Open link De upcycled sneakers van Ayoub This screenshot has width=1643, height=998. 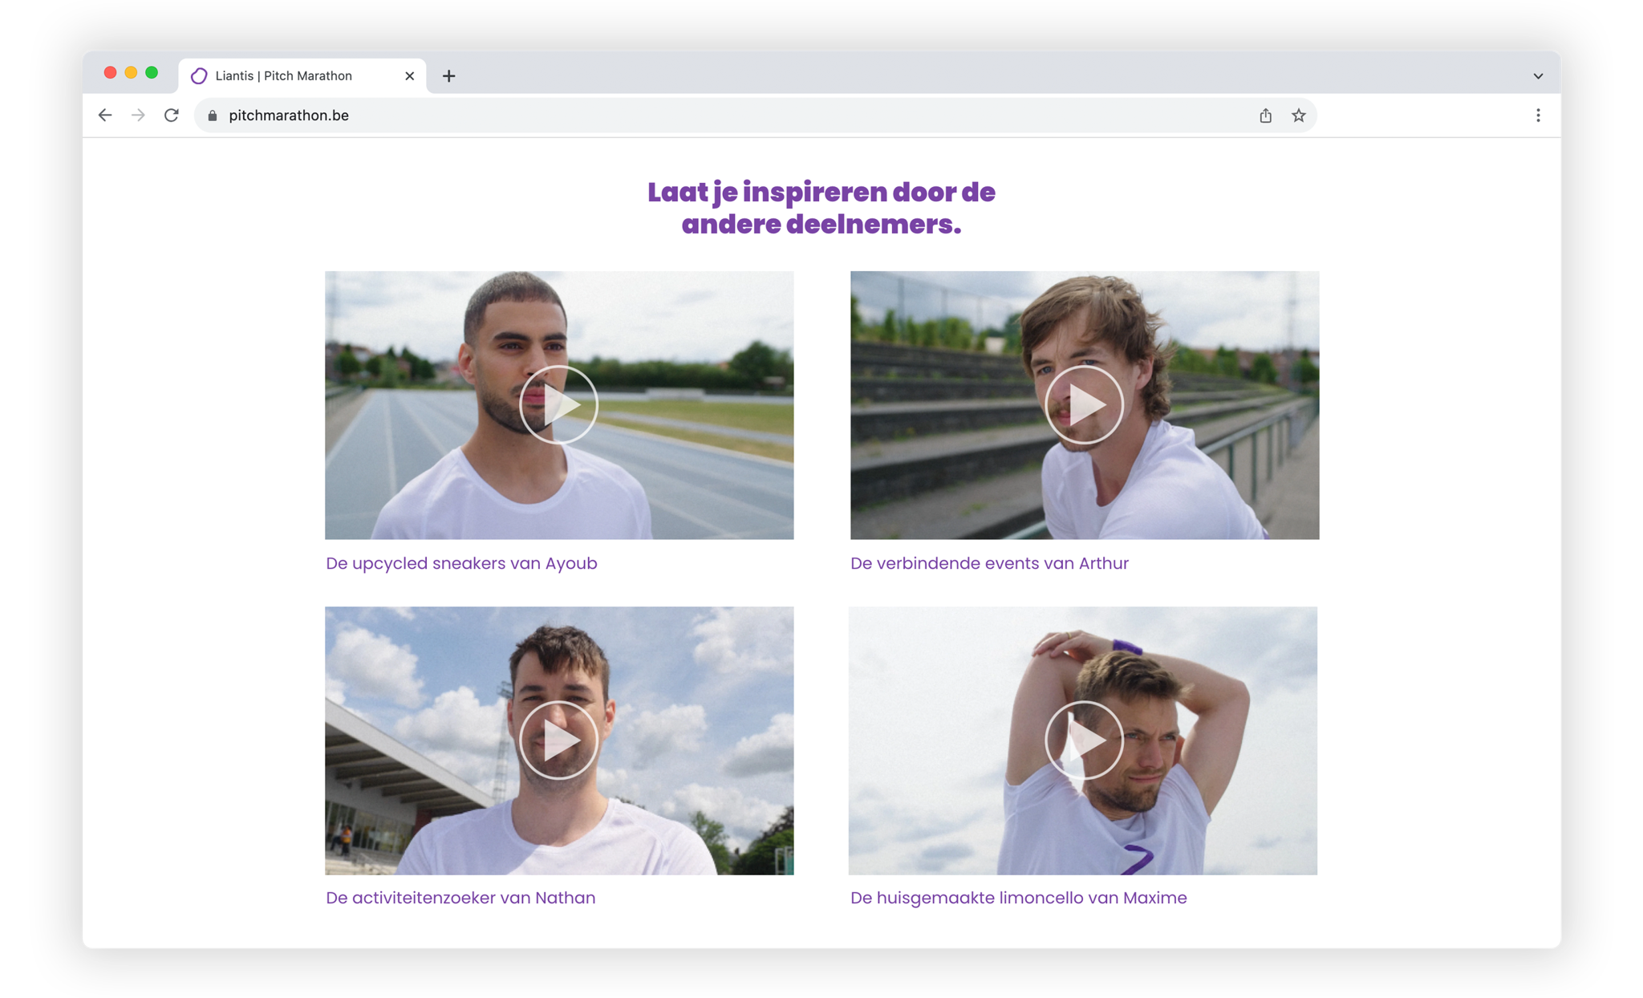pyautogui.click(x=461, y=563)
